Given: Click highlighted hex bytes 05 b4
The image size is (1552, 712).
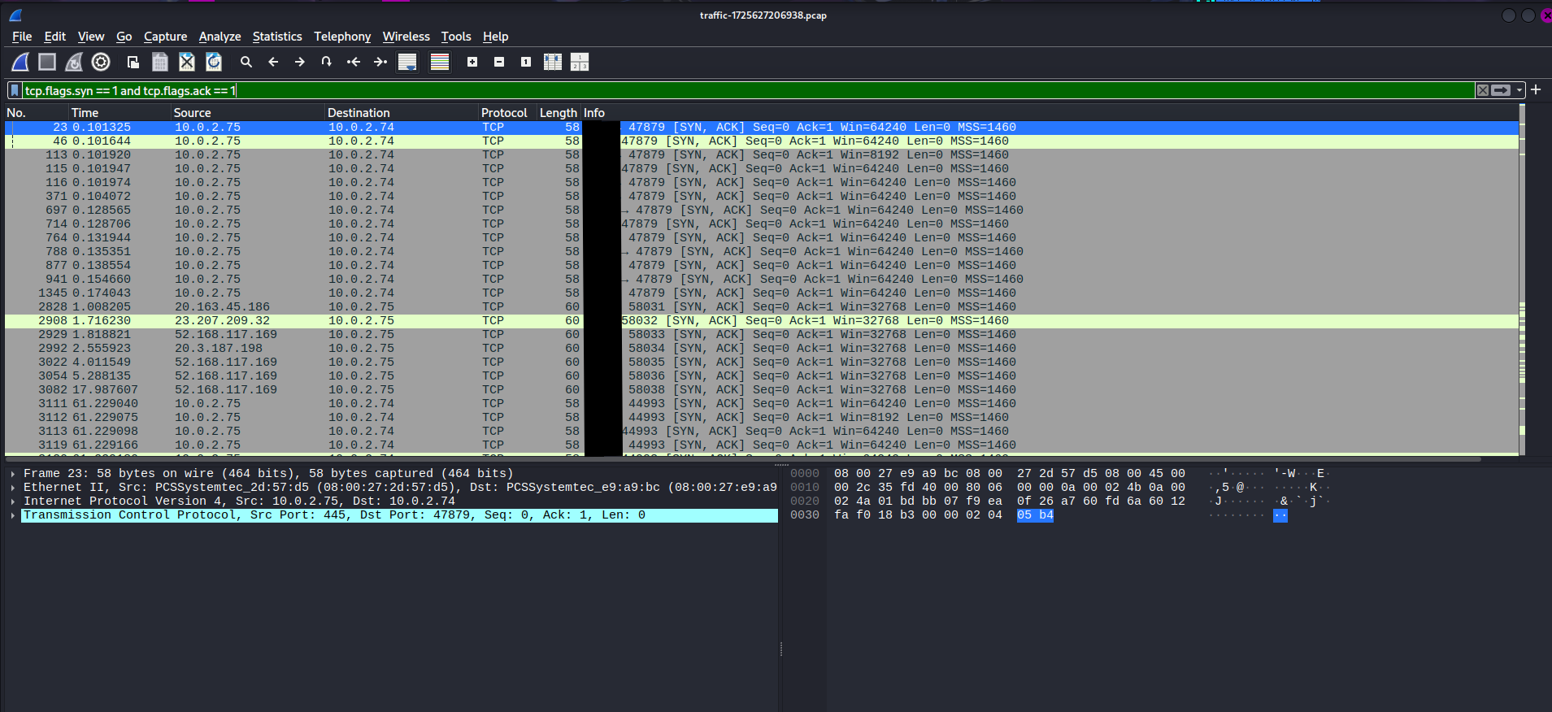Looking at the screenshot, I should pos(1035,514).
